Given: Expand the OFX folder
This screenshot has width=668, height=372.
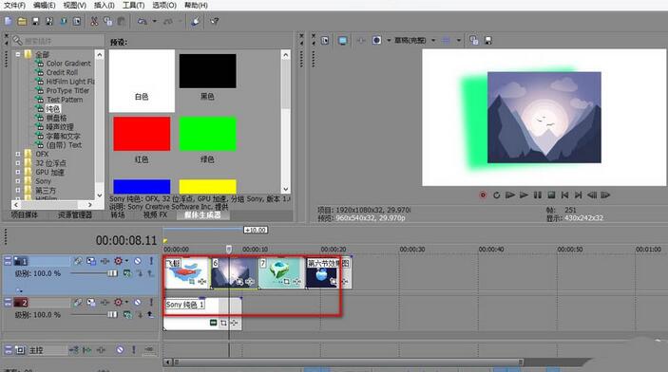Looking at the screenshot, I should (x=18, y=154).
